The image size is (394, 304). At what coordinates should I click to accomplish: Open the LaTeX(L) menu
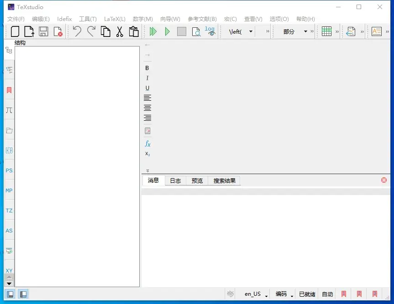[114, 19]
